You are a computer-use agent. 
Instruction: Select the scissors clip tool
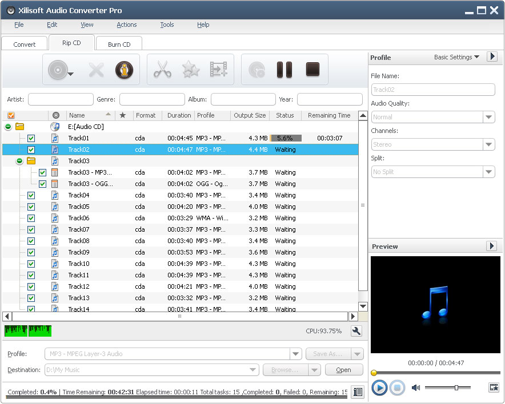pos(163,70)
